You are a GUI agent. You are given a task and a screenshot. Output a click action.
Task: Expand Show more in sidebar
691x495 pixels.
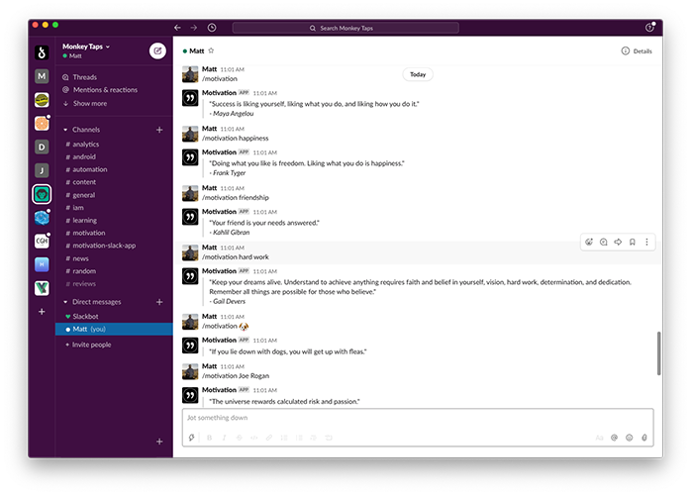(x=85, y=104)
